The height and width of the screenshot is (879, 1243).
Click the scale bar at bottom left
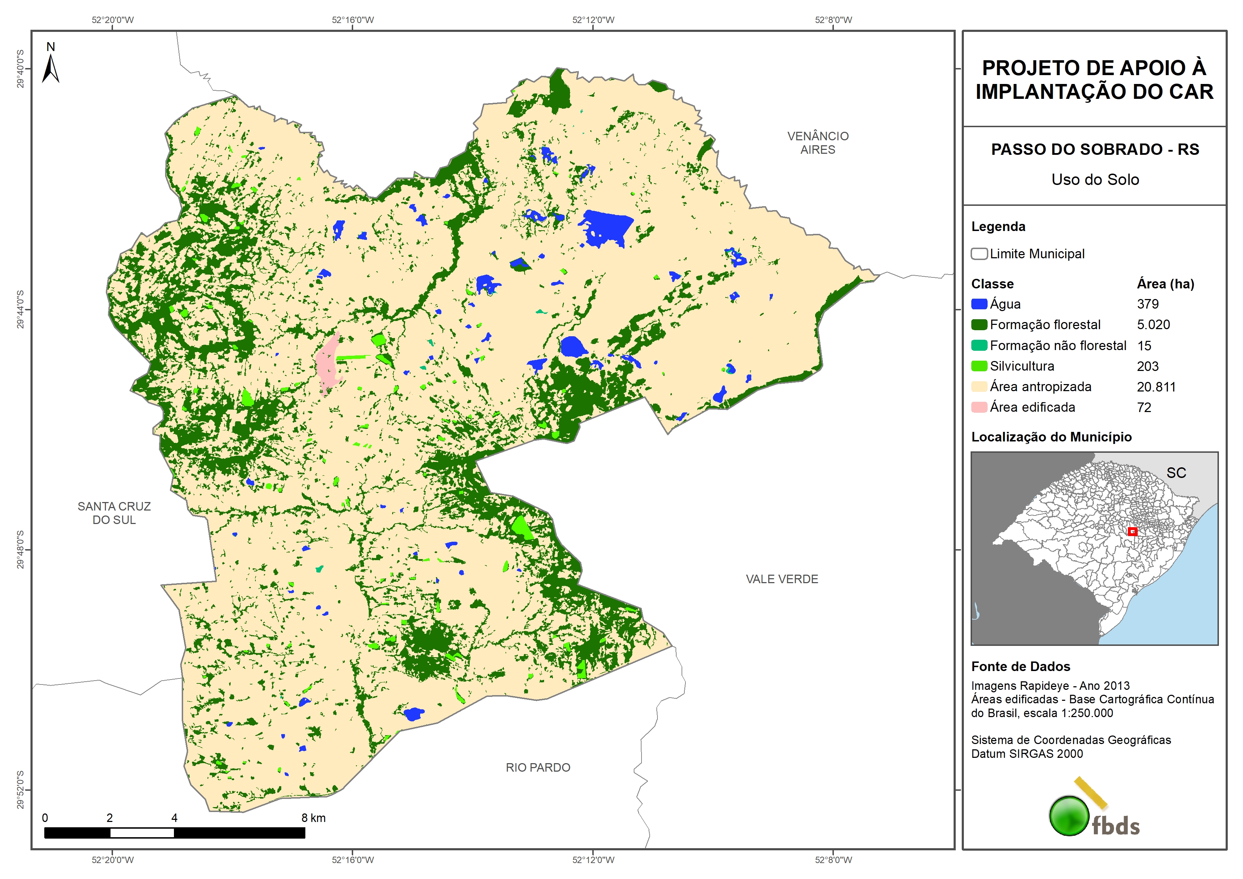(174, 833)
